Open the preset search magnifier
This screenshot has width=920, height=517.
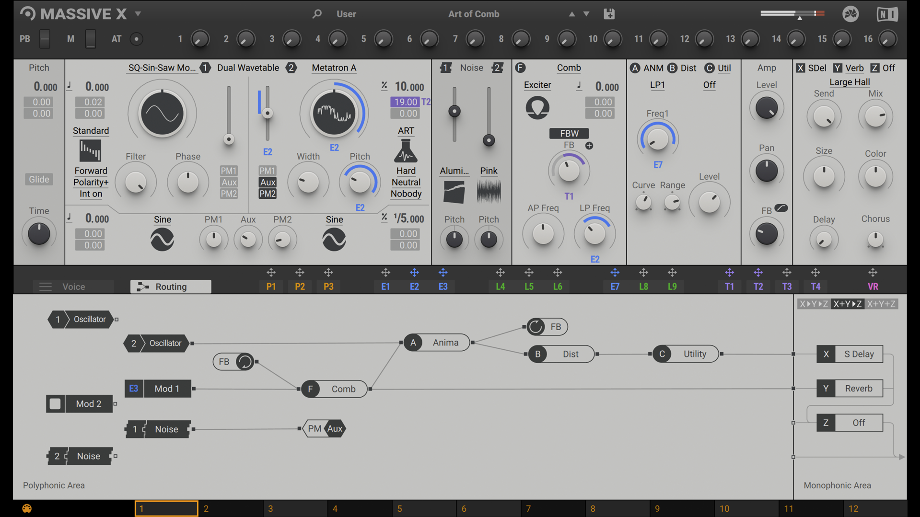point(316,14)
